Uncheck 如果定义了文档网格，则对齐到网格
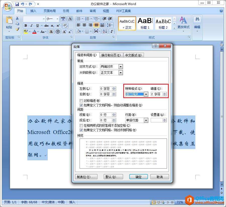This screenshot has height=207, width=226. tap(81, 130)
